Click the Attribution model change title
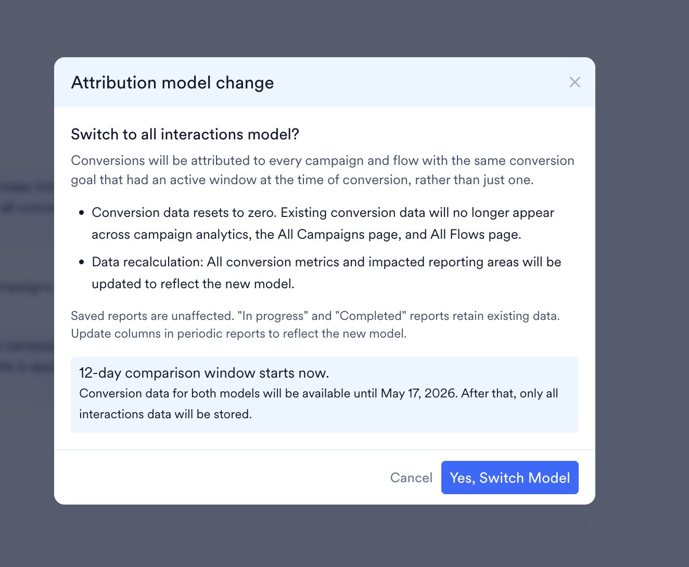This screenshot has height=567, width=689. (x=172, y=83)
